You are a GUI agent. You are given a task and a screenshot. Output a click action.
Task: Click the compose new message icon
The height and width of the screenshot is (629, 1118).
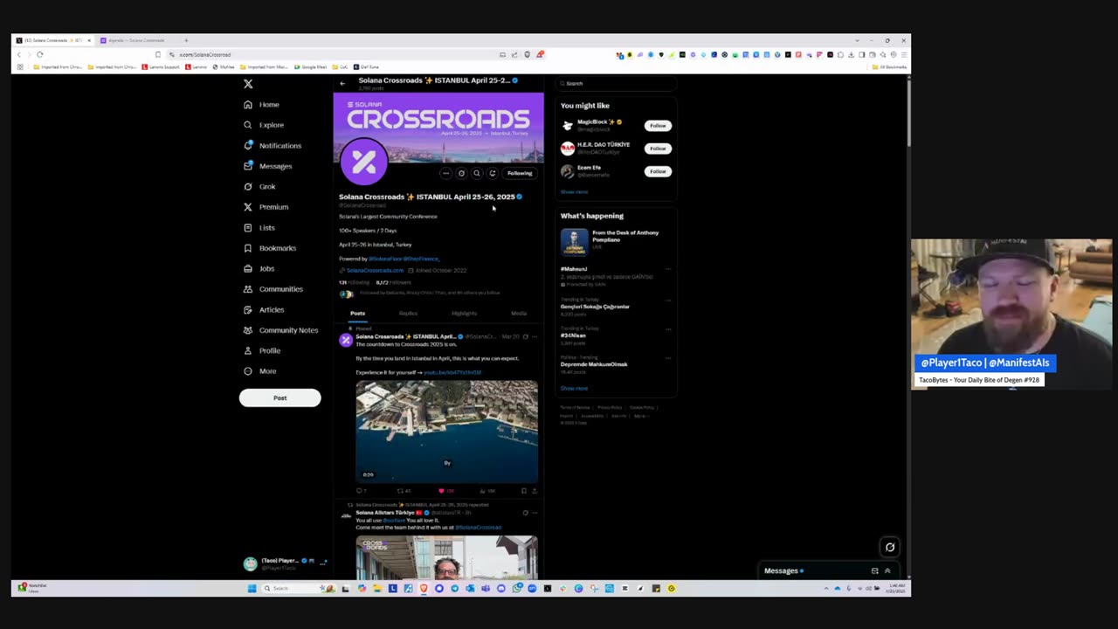pos(874,571)
